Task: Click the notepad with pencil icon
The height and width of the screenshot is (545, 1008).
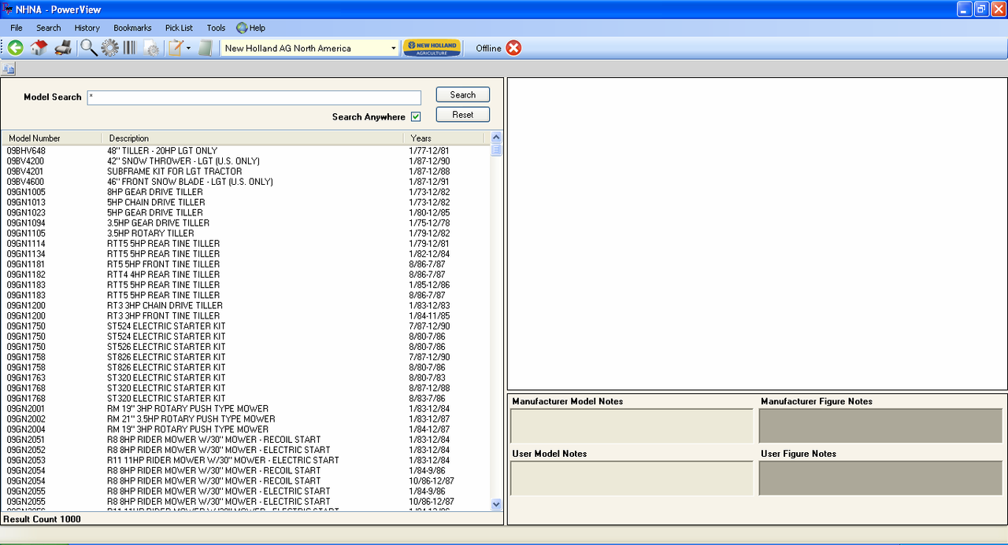Action: (x=176, y=48)
